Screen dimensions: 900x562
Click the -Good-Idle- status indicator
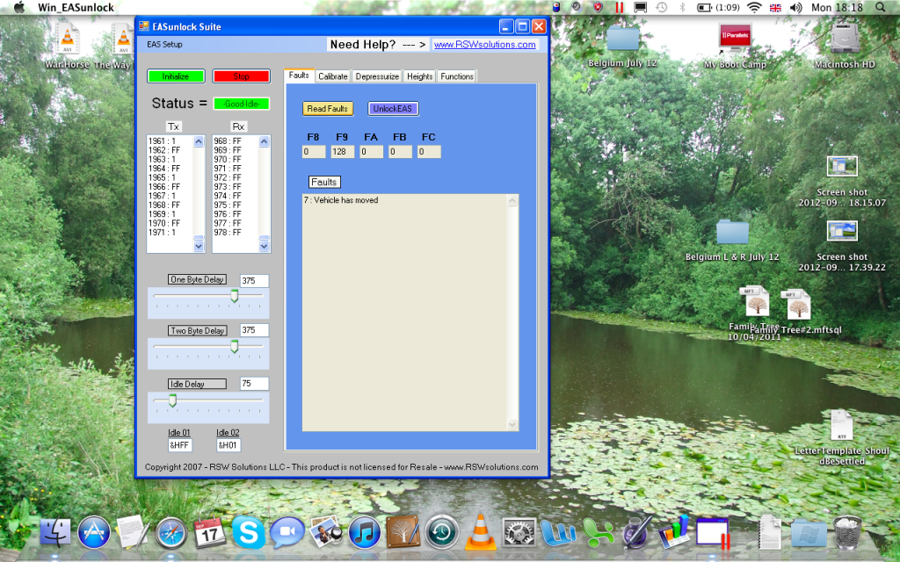click(241, 104)
